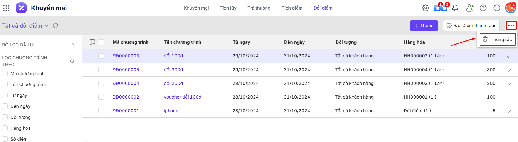Tick the checkbox for row ĐĐ0000003

tap(101, 56)
